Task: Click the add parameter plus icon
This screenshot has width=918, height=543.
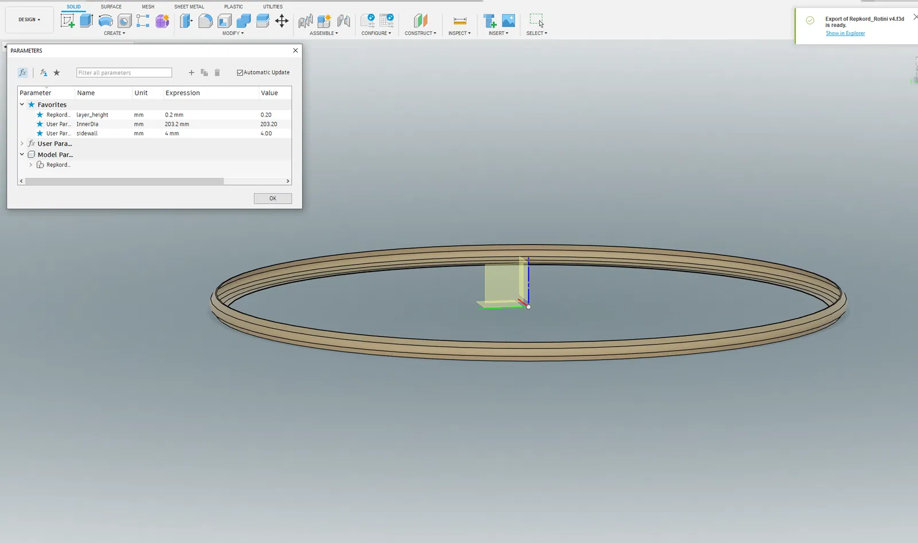Action: click(x=192, y=73)
